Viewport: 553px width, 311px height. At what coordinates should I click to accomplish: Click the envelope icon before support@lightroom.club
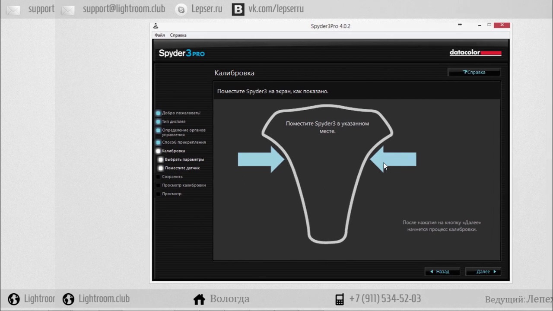pos(68,10)
